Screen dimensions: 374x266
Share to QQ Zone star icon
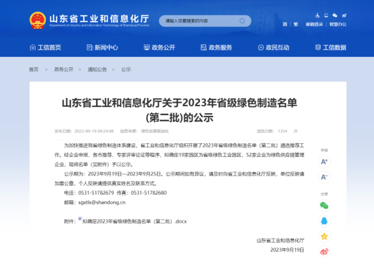pyautogui.click(x=324, y=236)
